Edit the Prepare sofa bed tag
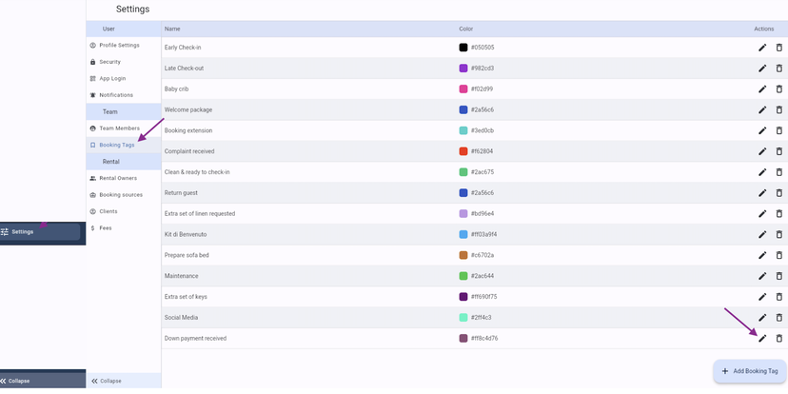Image resolution: width=788 pixels, height=394 pixels. point(762,255)
